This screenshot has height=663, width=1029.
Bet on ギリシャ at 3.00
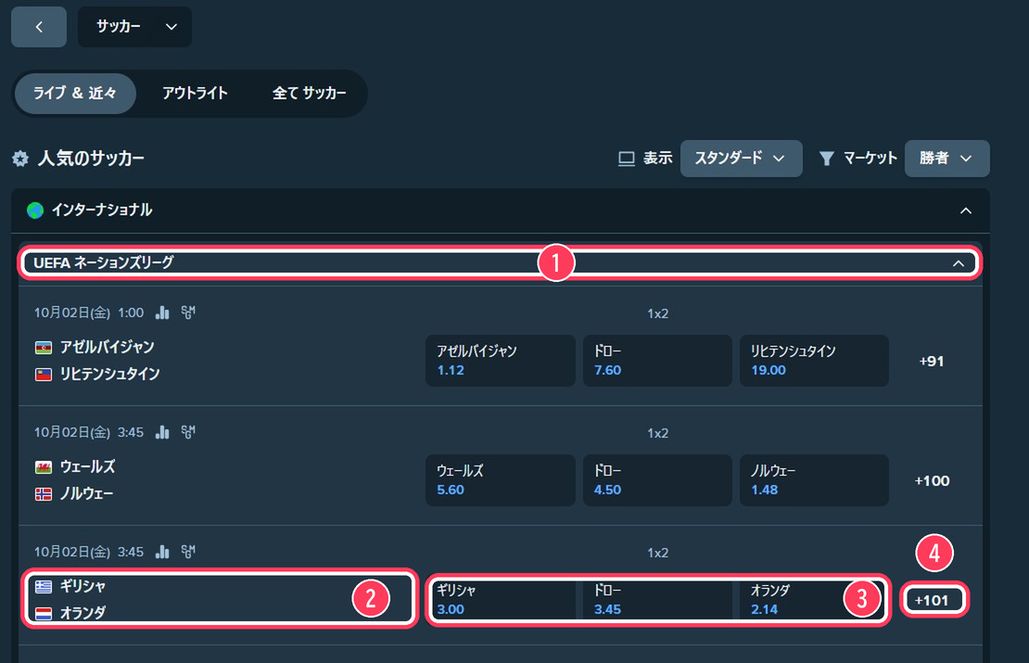pyautogui.click(x=502, y=600)
